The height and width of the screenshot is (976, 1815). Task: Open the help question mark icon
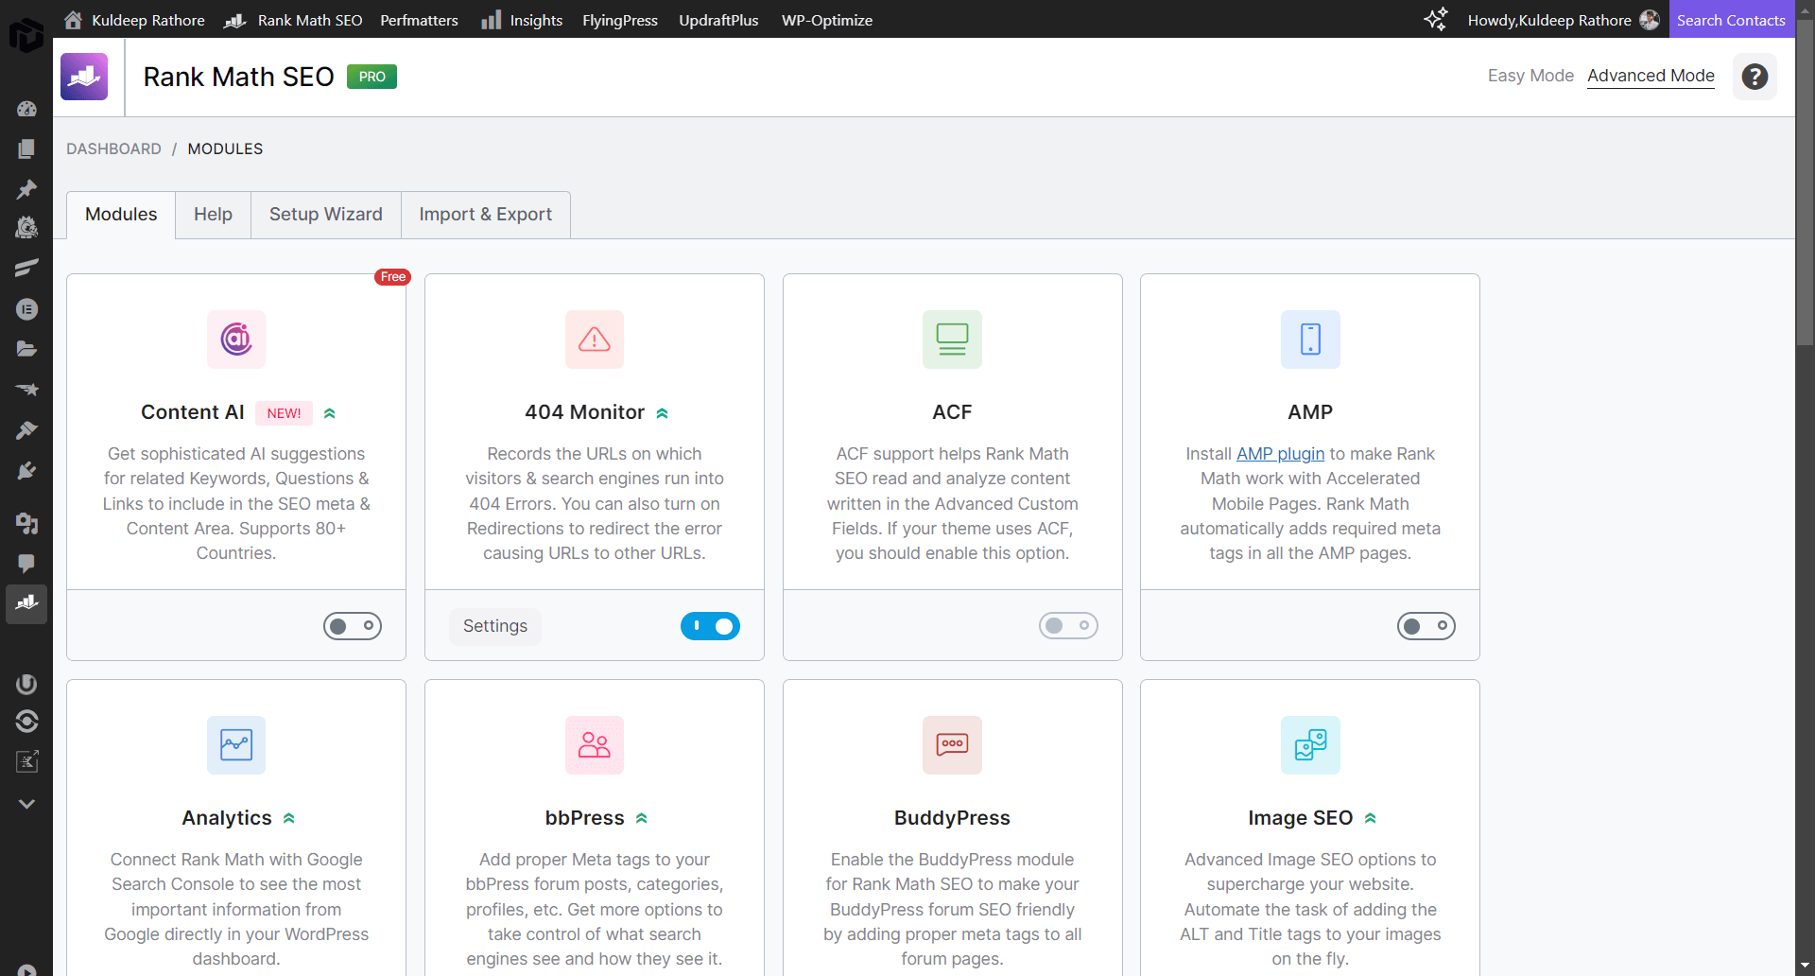tap(1754, 77)
